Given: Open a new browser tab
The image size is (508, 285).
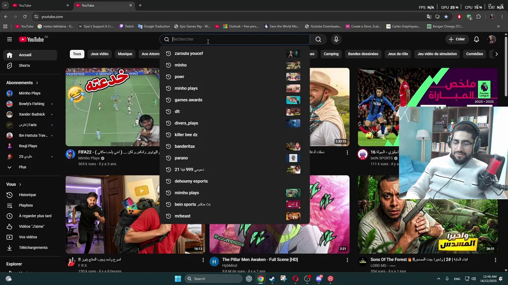Looking at the screenshot, I should coord(140,6).
